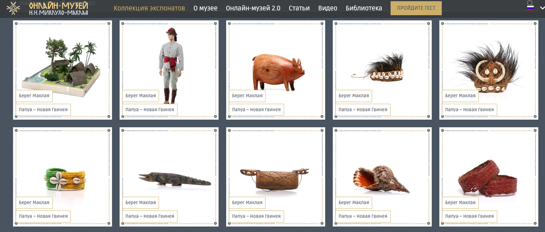Open the wooden crocodile carving exhibit
The width and height of the screenshot is (545, 232).
coord(169,177)
